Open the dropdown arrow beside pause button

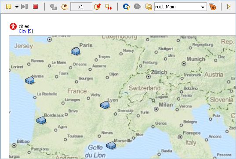pyautogui.click(x=17, y=7)
